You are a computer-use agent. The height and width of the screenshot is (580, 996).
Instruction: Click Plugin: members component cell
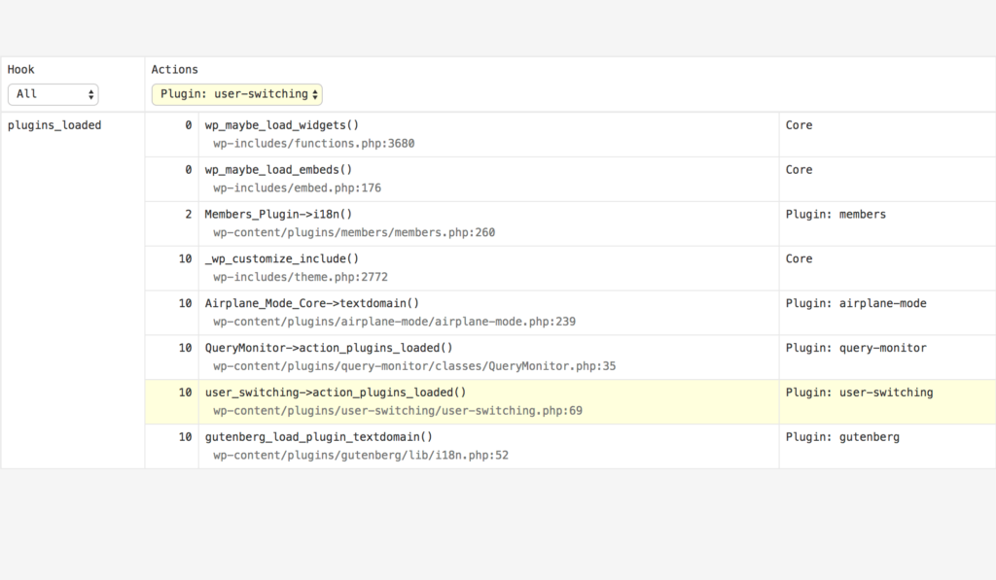(836, 214)
